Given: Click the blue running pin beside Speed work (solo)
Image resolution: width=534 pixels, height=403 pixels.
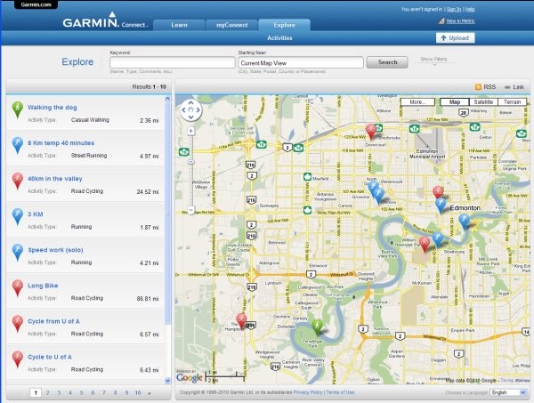Looking at the screenshot, I should click(18, 253).
